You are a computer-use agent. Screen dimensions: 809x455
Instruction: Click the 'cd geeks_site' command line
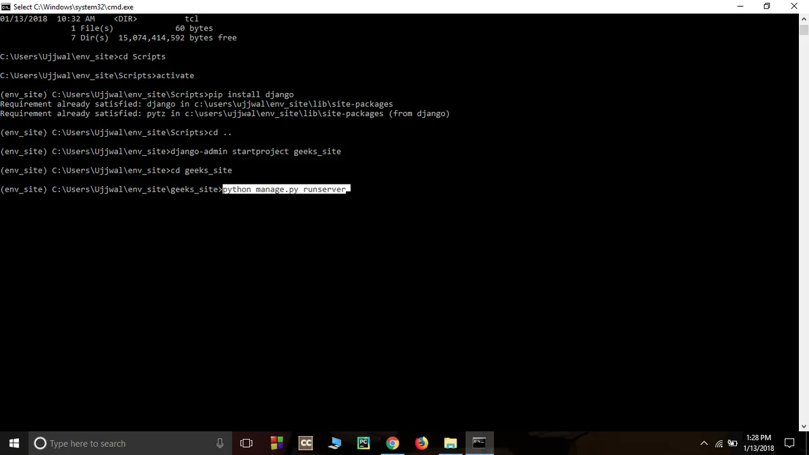tap(116, 171)
